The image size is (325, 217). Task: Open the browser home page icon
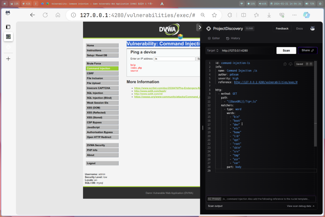pos(58,15)
